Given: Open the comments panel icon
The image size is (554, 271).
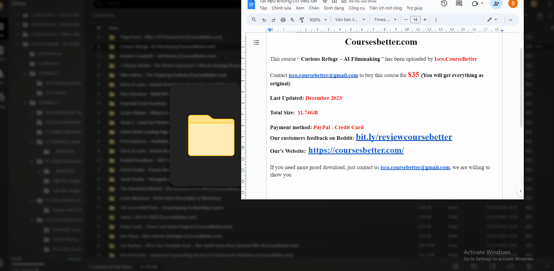Looking at the screenshot, I should (459, 4).
